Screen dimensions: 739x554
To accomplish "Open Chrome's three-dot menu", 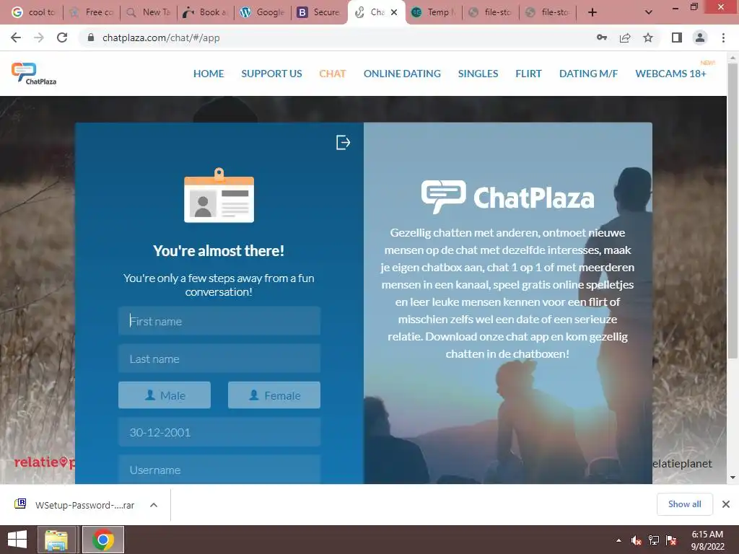I will (x=723, y=38).
